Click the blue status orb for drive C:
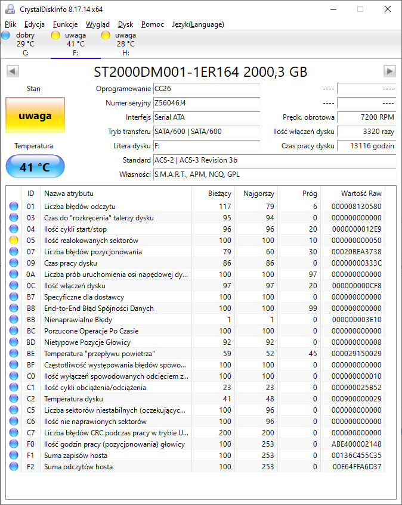 click(x=6, y=35)
